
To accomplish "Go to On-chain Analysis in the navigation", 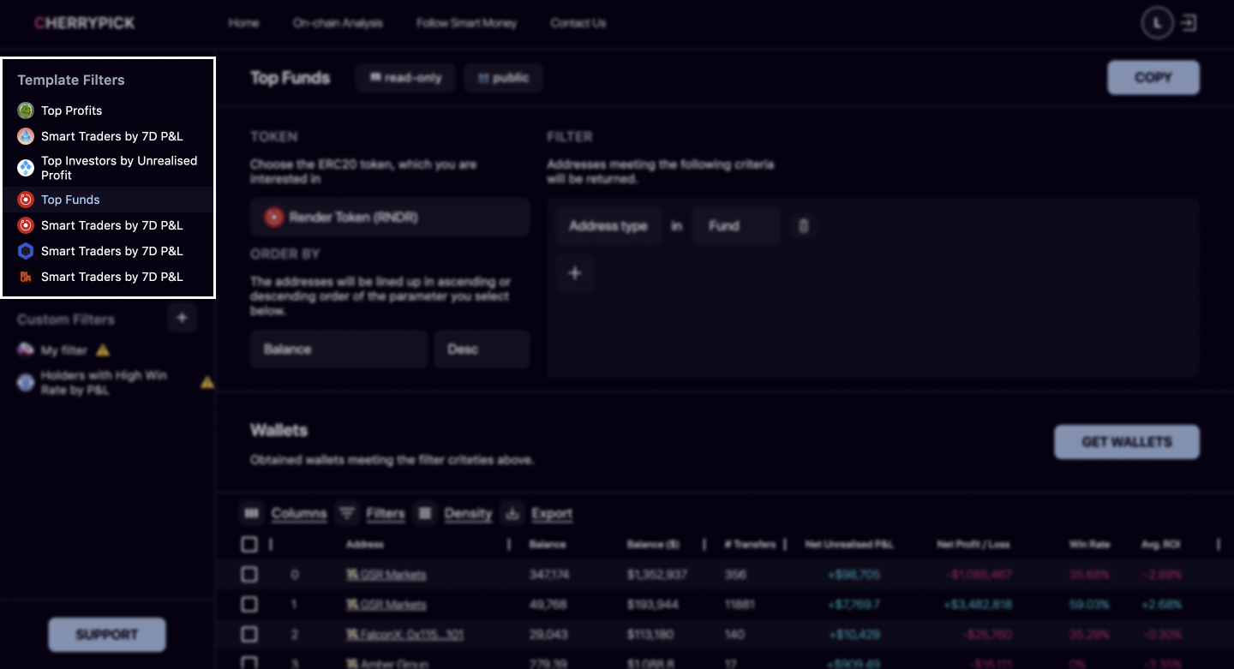I will point(338,23).
